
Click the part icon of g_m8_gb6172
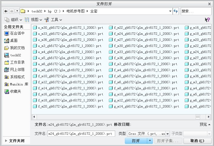(x=187, y=106)
